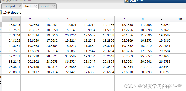Select column 4 header
Viewport: 186px width, 91px height.
[67, 19]
